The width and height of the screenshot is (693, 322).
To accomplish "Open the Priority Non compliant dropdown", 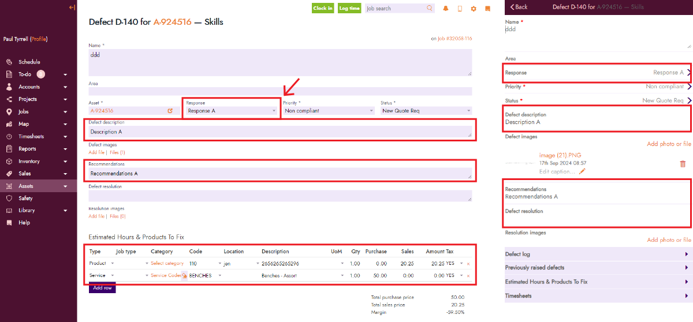I will click(x=329, y=111).
